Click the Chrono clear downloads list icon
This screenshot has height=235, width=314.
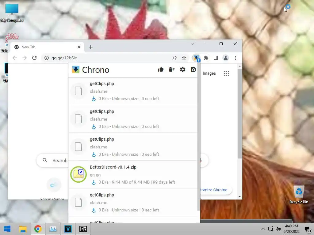click(172, 69)
